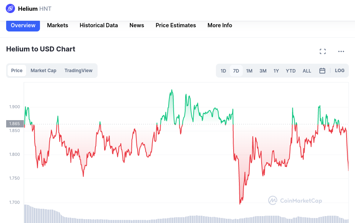Click the 1.800 axis label
This screenshot has width=355, height=223.
point(15,154)
